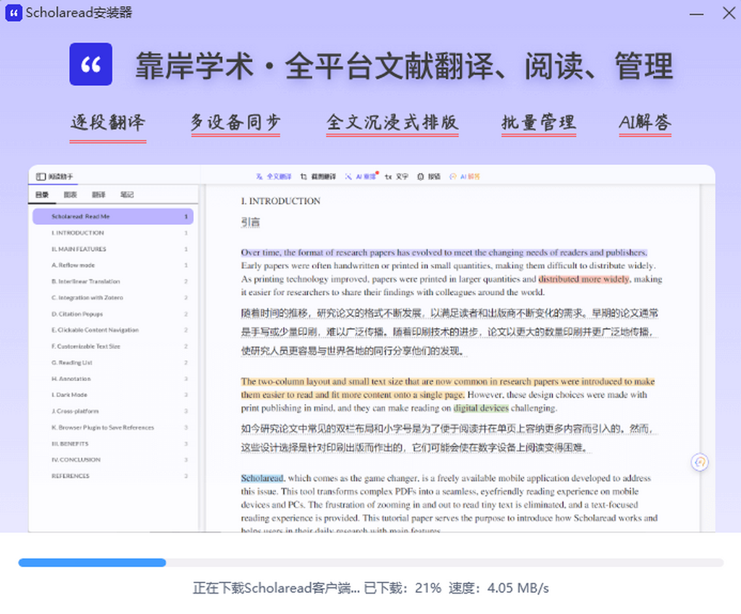The image size is (741, 614).
Task: Switch to the 目录 contents tab
Action: click(41, 195)
